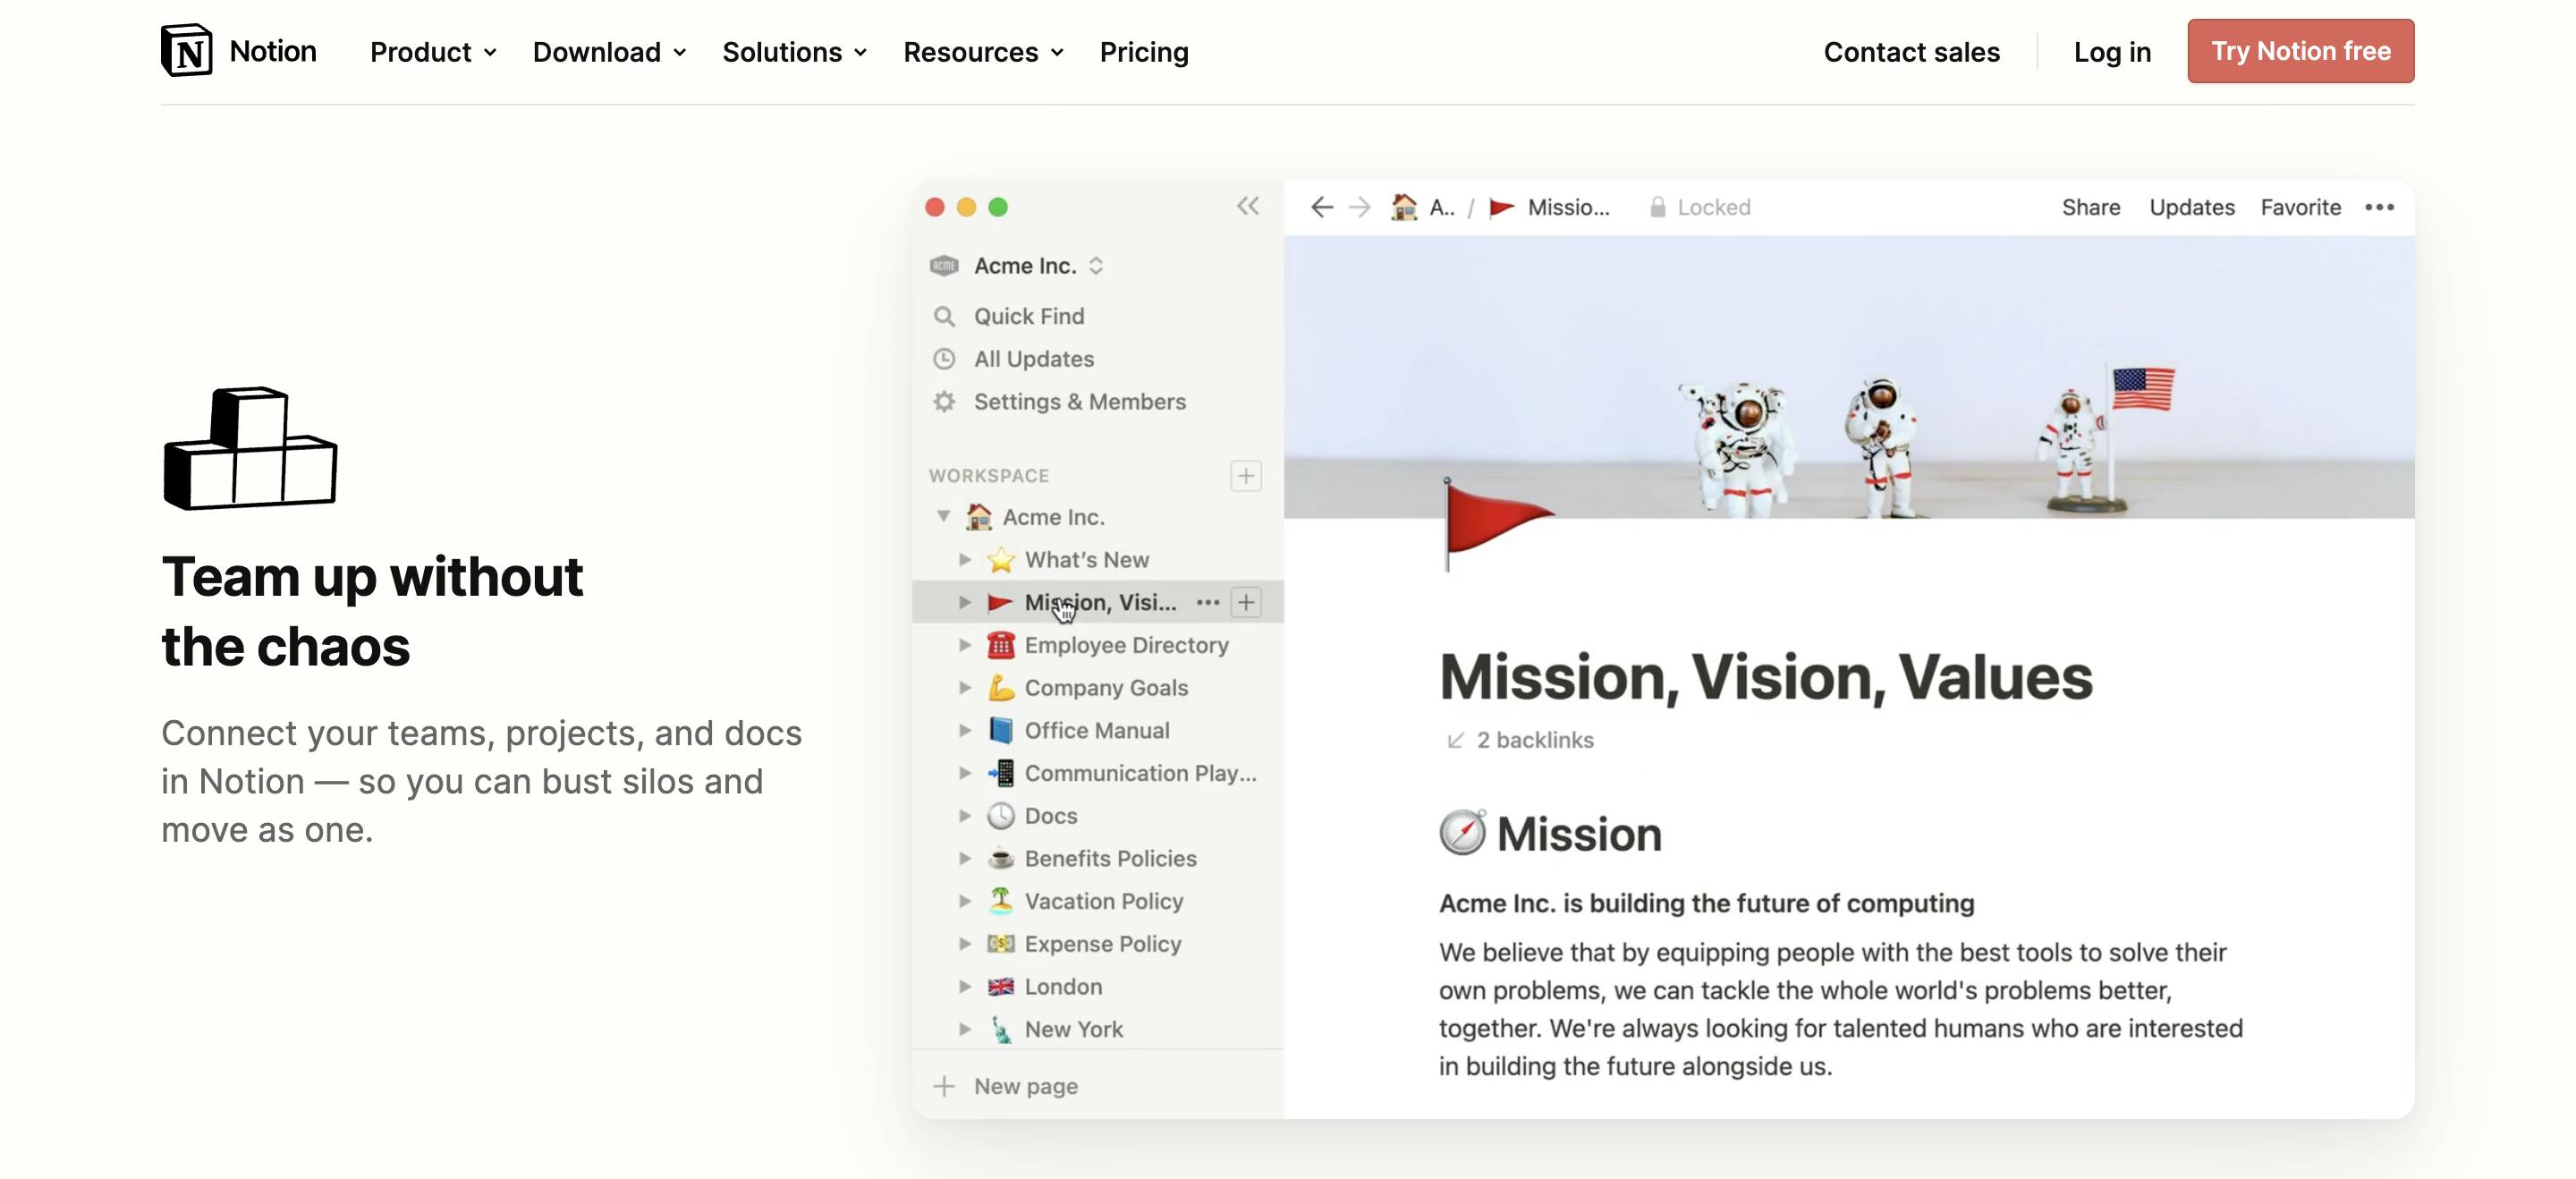Open All Updates in sidebar
Viewport: 2576px width, 1179px height.
click(1034, 359)
